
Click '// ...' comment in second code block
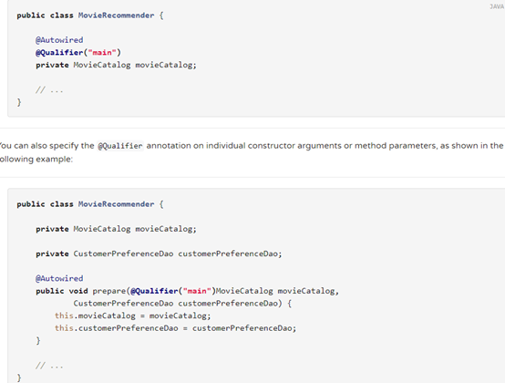49,366
